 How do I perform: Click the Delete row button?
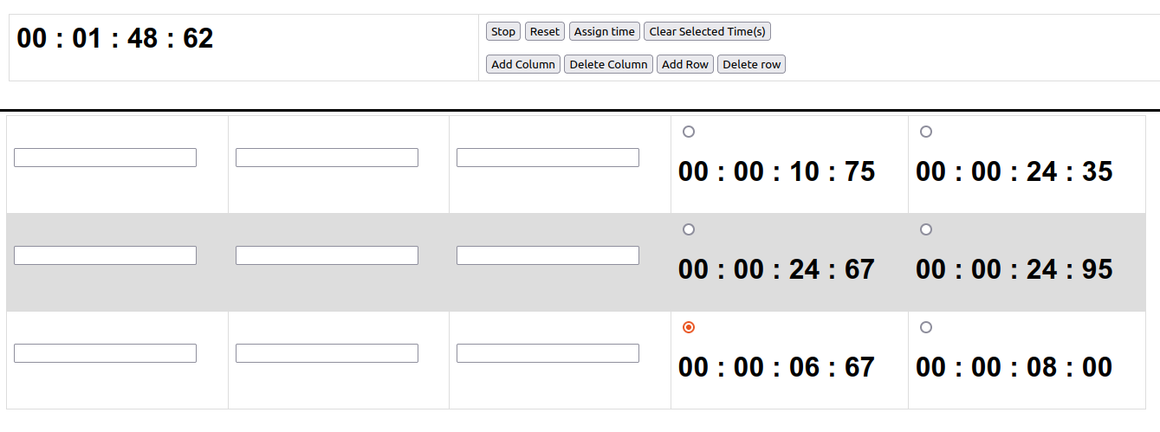[752, 64]
